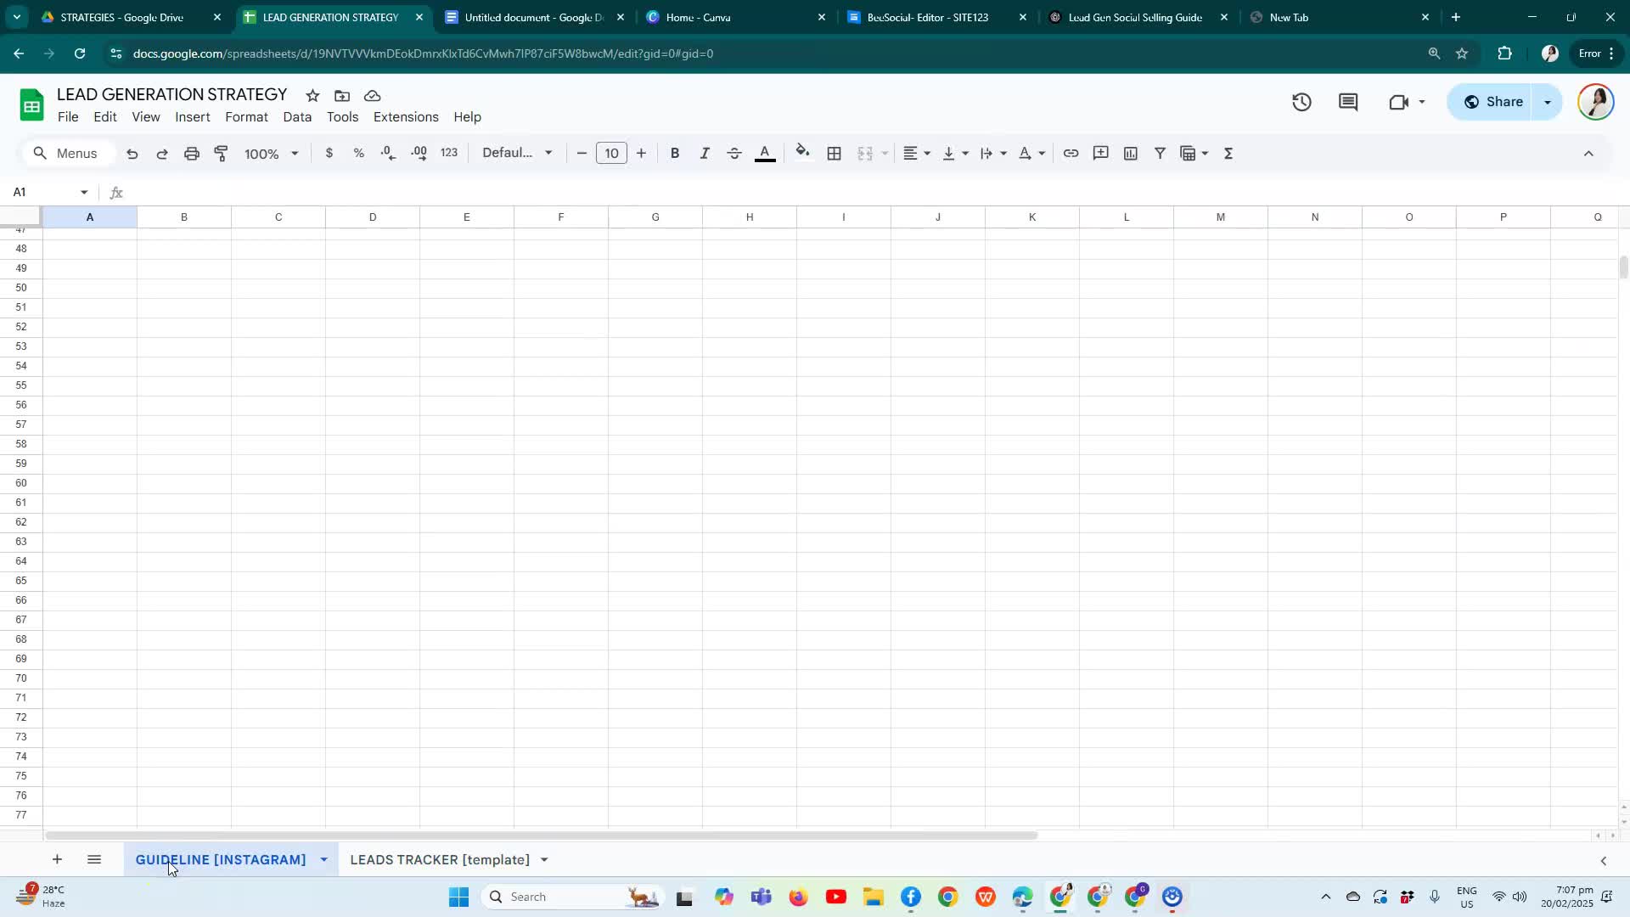Increase decimal places icon

419,154
